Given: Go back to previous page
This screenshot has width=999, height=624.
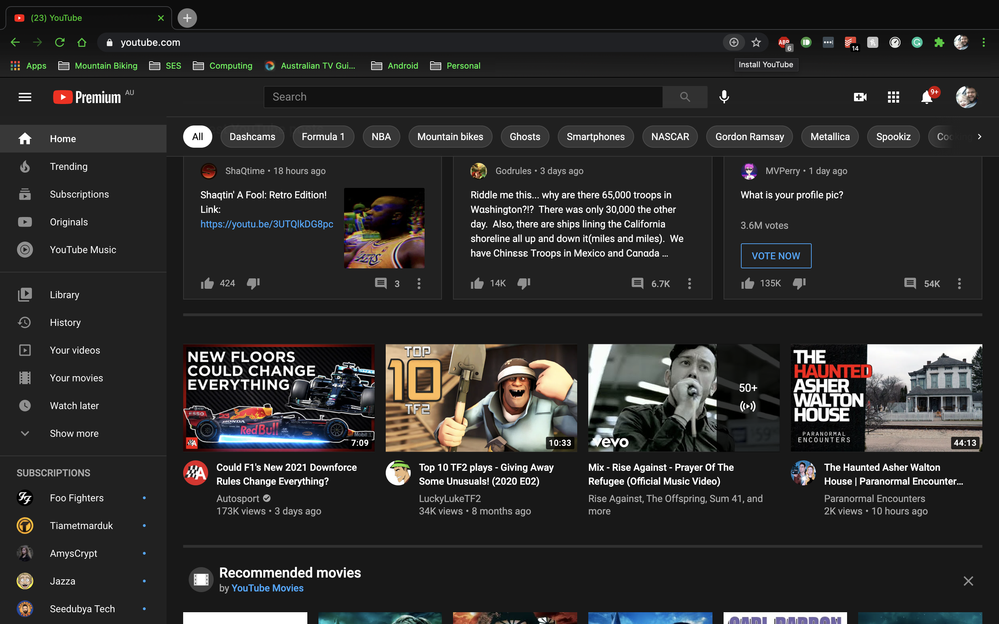Looking at the screenshot, I should point(15,42).
